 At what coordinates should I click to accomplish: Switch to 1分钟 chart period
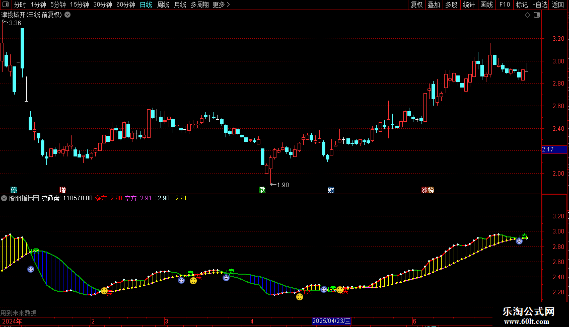tap(38, 5)
